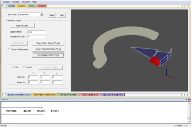Click the Ready status bar text
The height and width of the screenshot is (128, 192).
[x=4, y=126]
